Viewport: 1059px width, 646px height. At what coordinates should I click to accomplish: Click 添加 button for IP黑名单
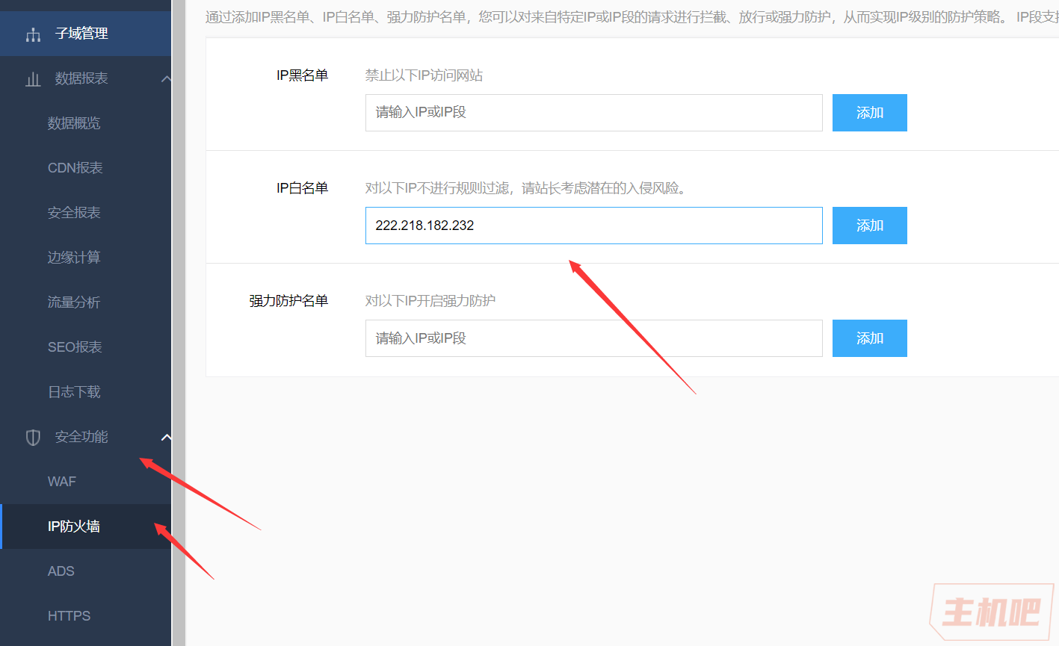click(x=870, y=113)
